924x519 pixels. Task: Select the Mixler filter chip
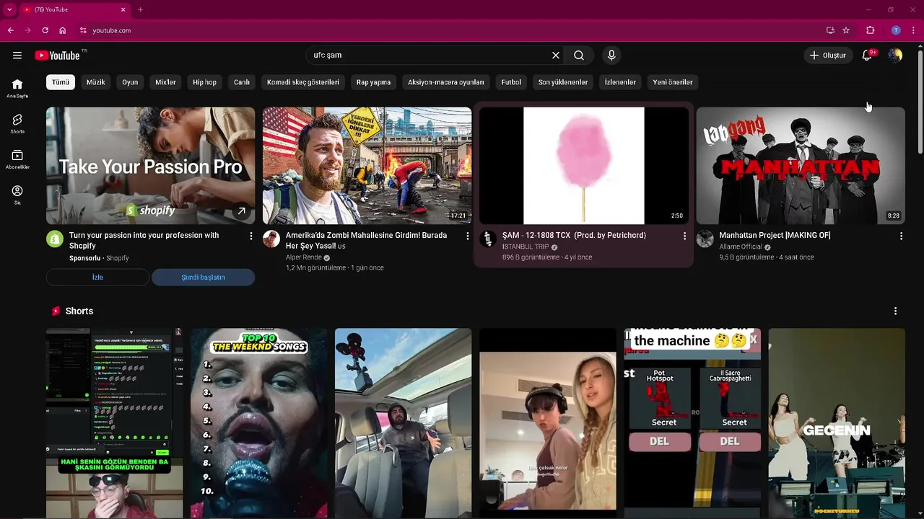pos(165,82)
